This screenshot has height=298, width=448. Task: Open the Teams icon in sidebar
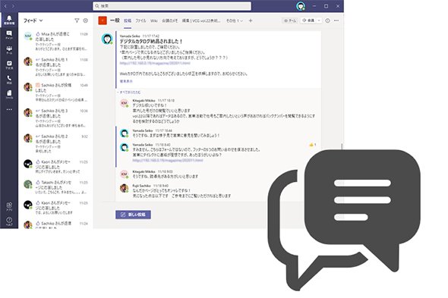[x=9, y=50]
